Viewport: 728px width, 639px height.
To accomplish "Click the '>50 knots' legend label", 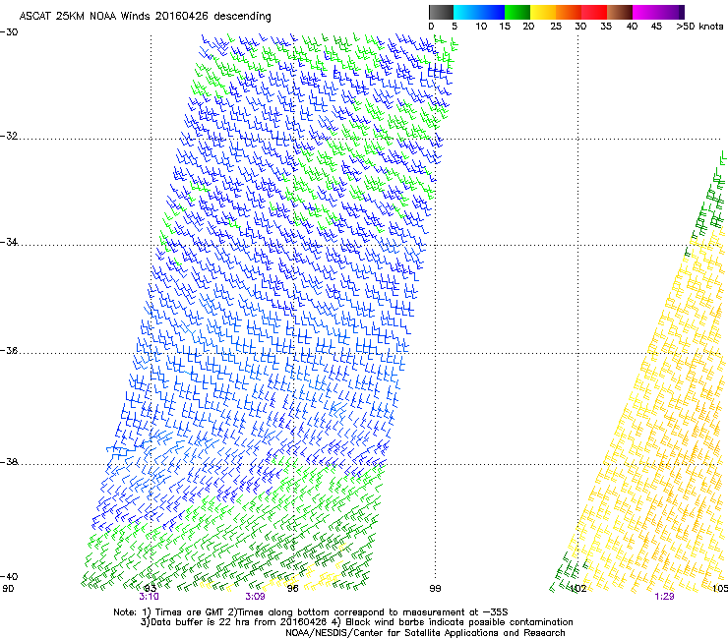I will coord(699,27).
